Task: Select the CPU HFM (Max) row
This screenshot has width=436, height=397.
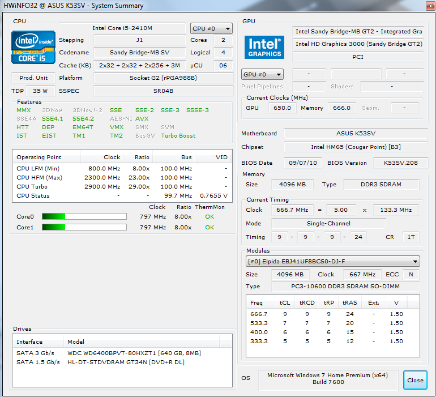Action: [x=122, y=177]
